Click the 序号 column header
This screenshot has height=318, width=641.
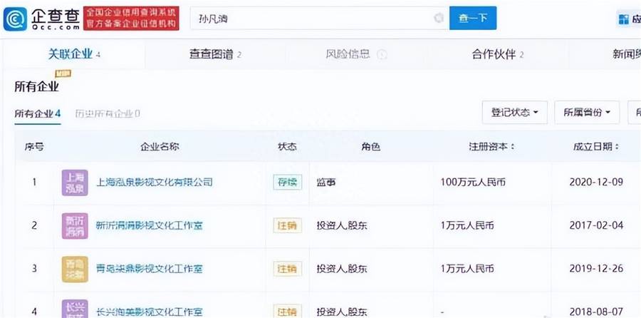point(34,146)
